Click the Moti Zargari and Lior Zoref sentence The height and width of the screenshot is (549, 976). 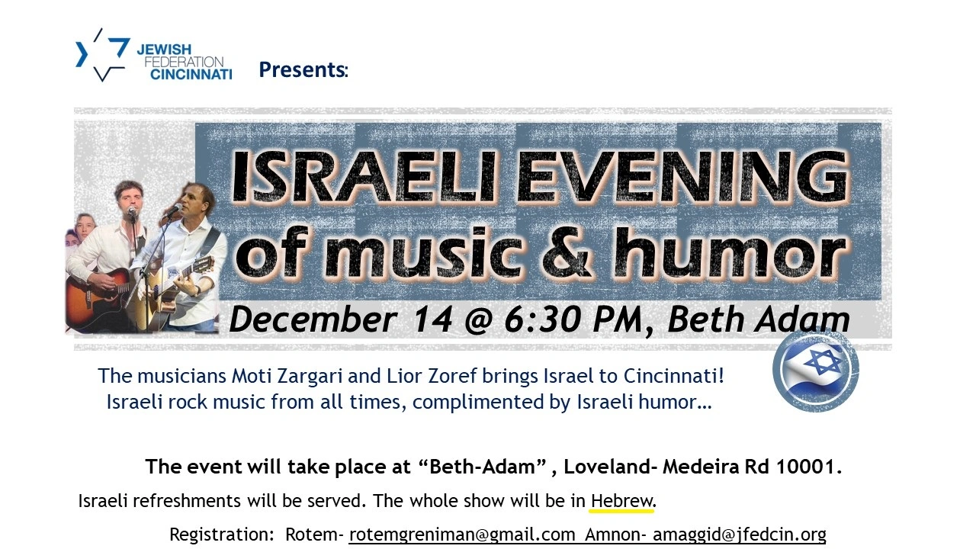[x=411, y=376]
